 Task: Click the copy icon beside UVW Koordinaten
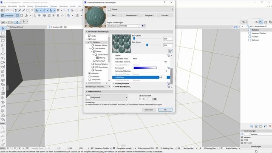(x=168, y=87)
